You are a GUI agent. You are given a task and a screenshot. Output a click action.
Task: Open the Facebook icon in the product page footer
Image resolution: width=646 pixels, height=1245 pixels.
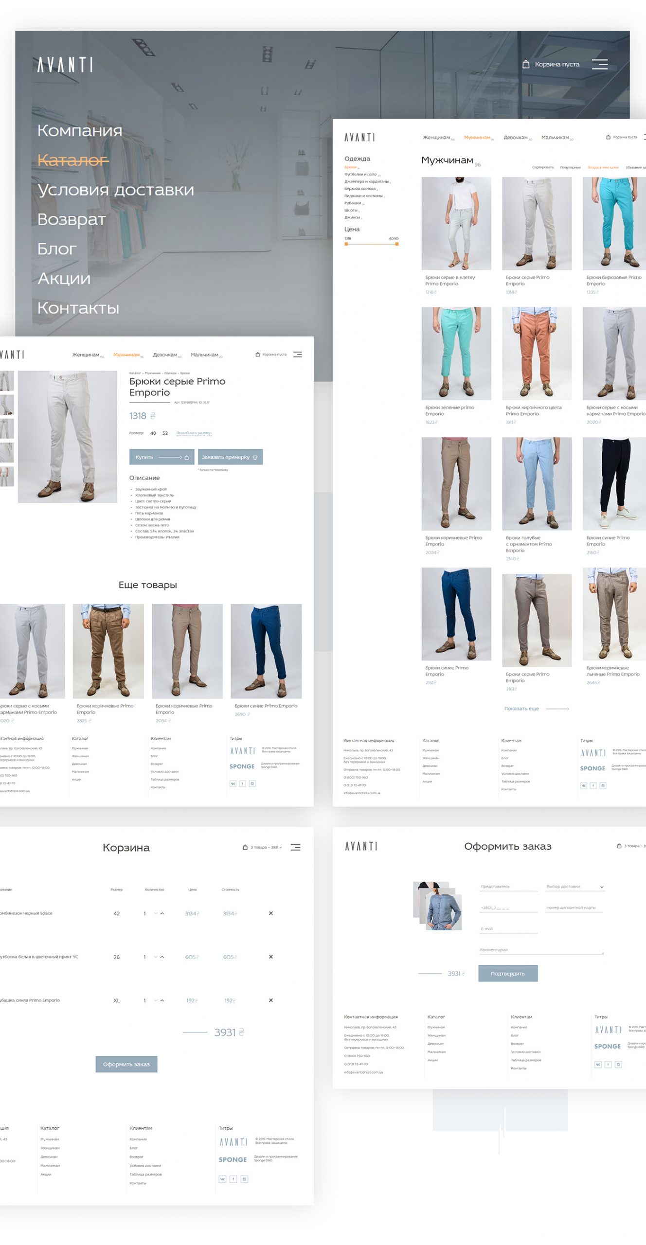(x=243, y=783)
